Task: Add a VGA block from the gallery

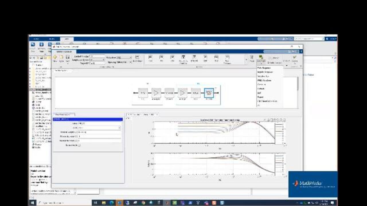Action: 172,57
